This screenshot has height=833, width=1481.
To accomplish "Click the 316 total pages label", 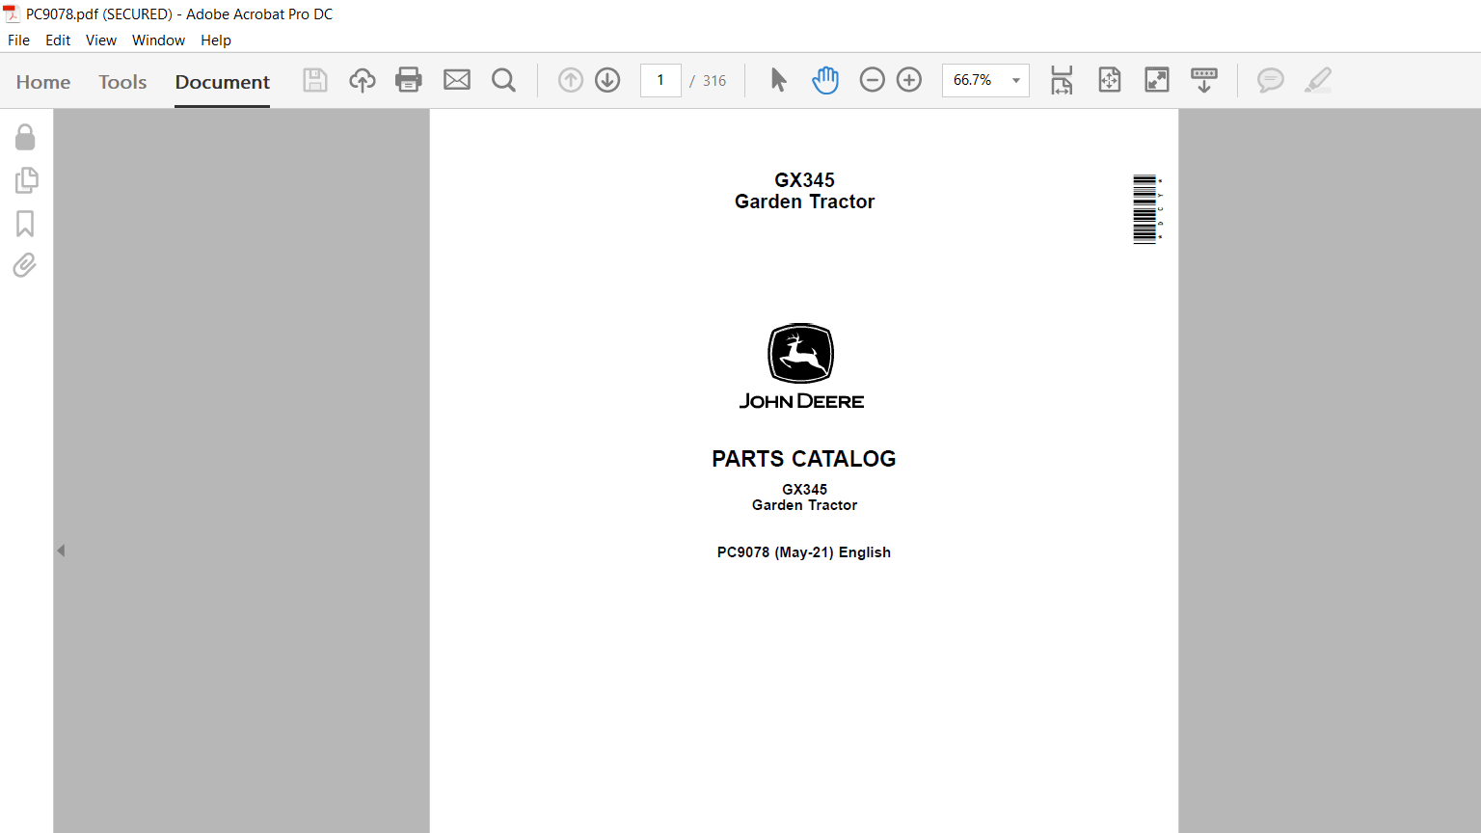I will click(714, 81).
